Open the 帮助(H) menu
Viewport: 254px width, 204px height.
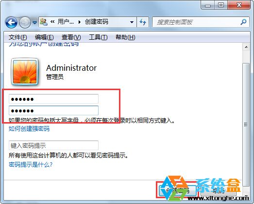coord(125,37)
